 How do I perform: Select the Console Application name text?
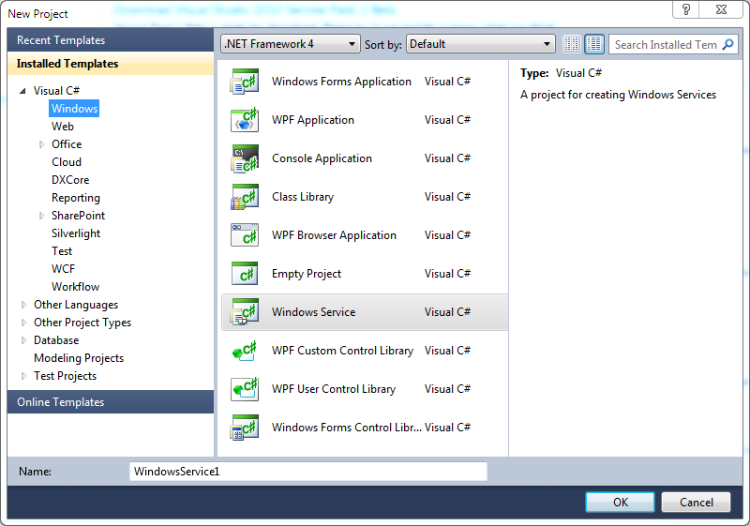pos(322,158)
